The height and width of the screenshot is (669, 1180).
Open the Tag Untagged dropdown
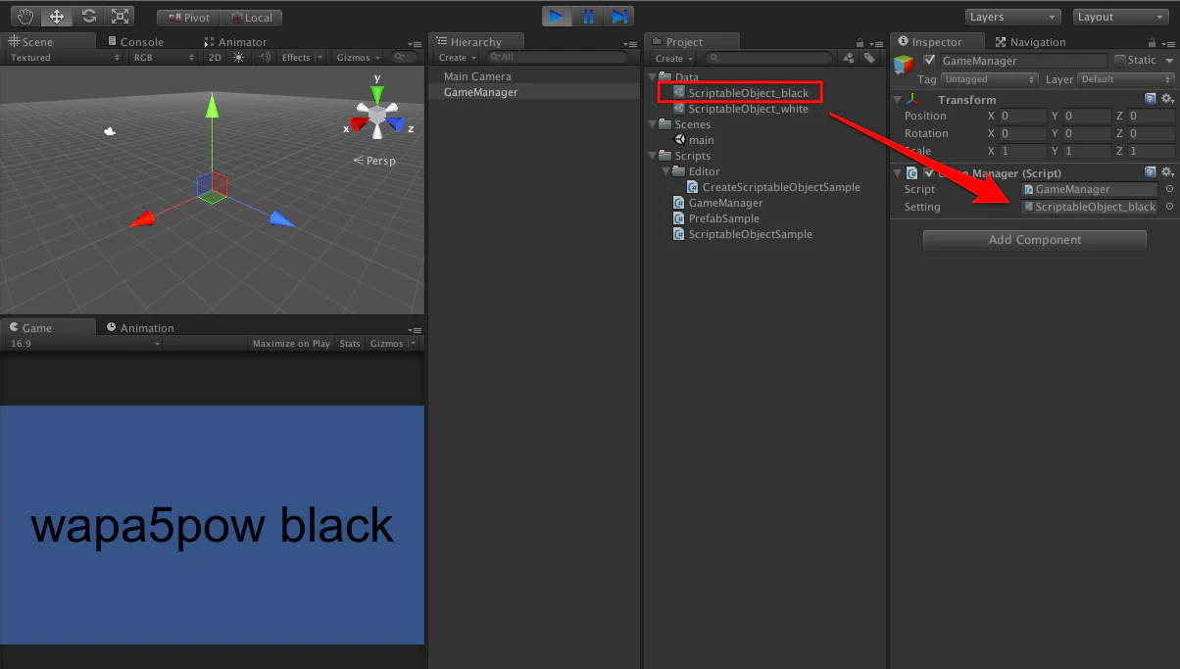coord(990,79)
